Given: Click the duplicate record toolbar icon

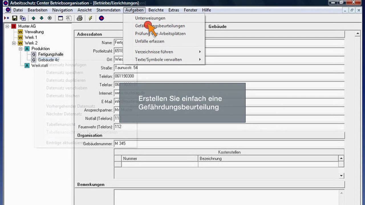Looking at the screenshot, I should pos(23,18).
